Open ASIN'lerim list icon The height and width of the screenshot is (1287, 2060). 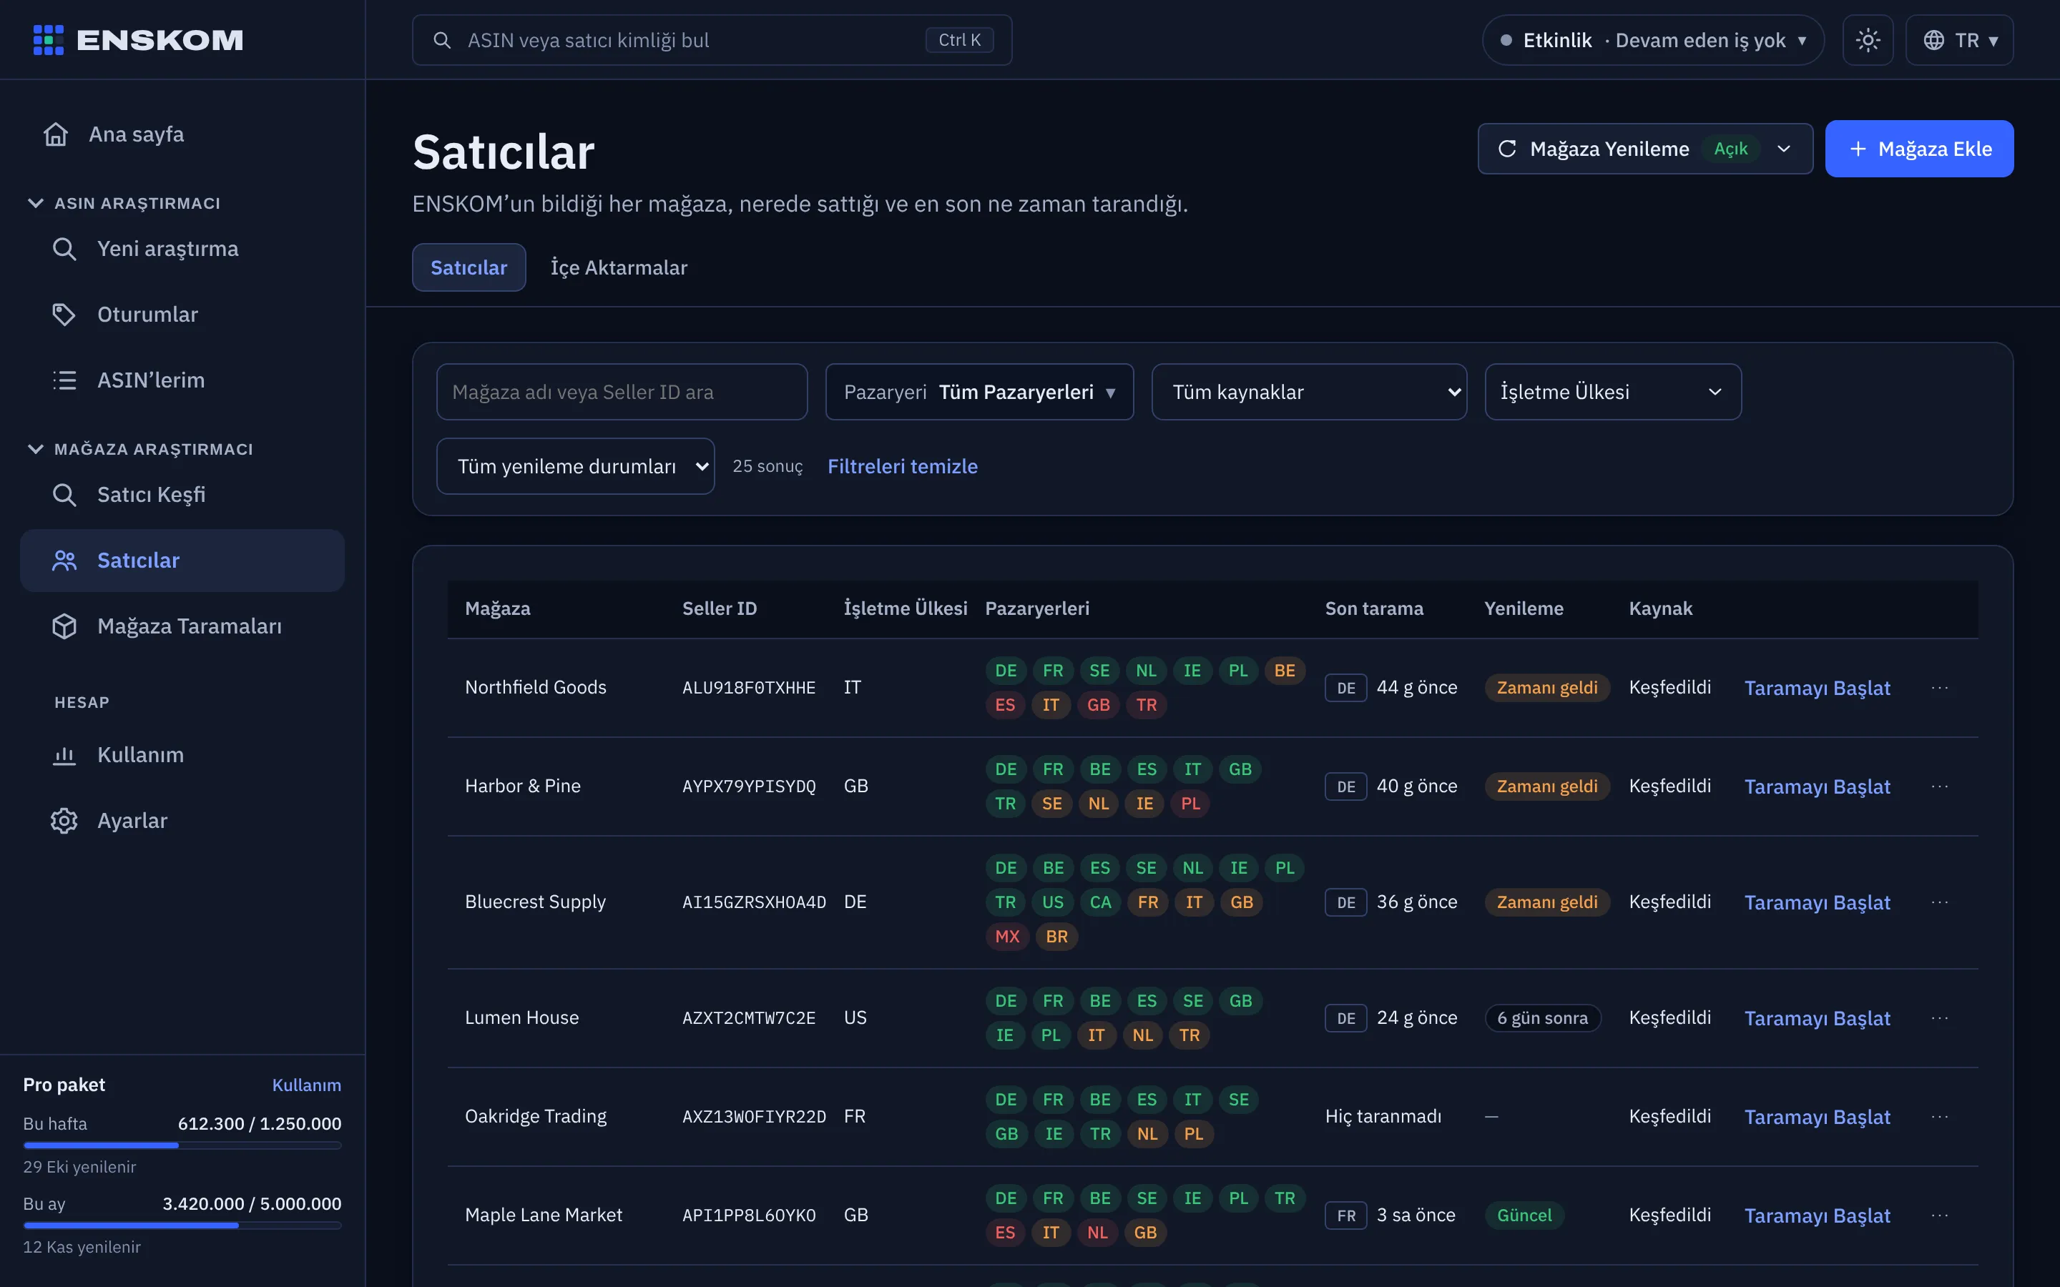(x=64, y=380)
